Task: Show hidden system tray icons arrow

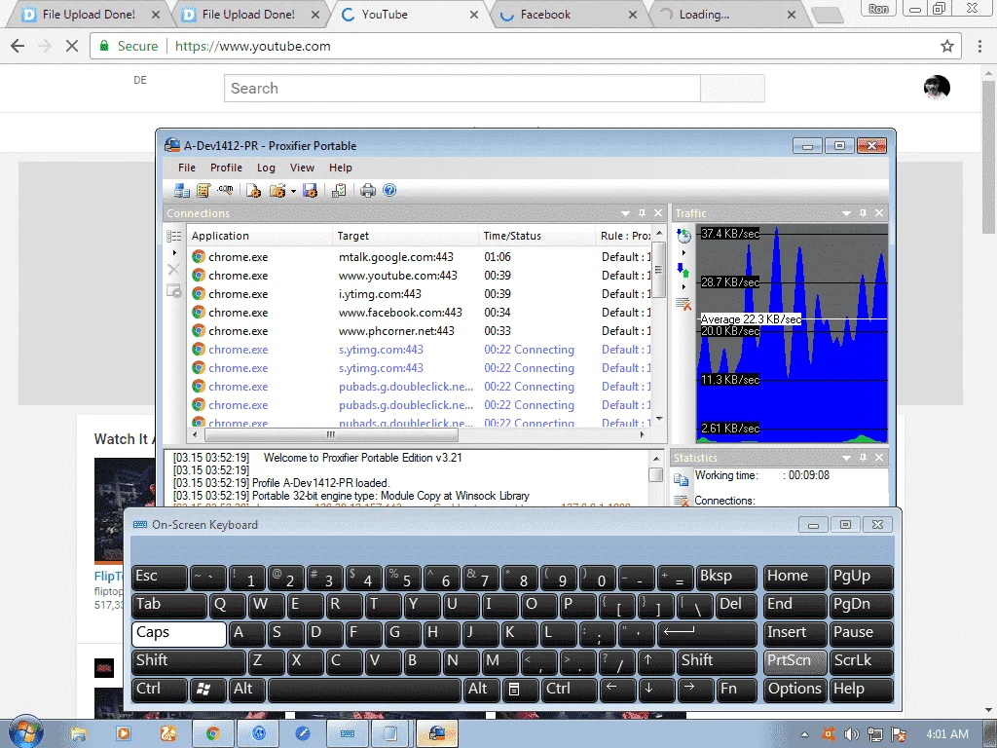Action: [804, 734]
